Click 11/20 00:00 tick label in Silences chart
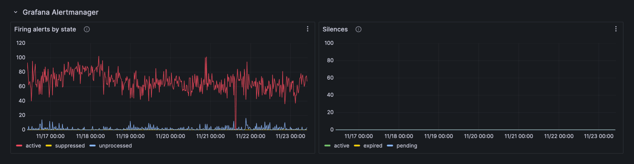This screenshot has height=164, width=634. click(479, 136)
